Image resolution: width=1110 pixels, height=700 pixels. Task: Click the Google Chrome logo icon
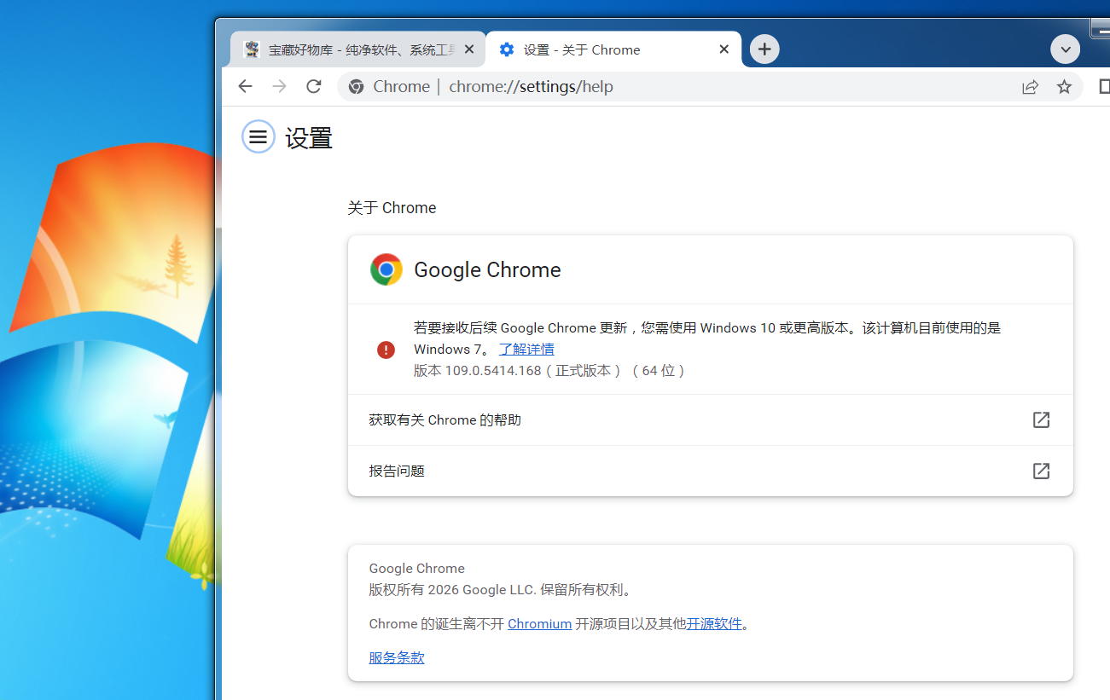coord(386,269)
